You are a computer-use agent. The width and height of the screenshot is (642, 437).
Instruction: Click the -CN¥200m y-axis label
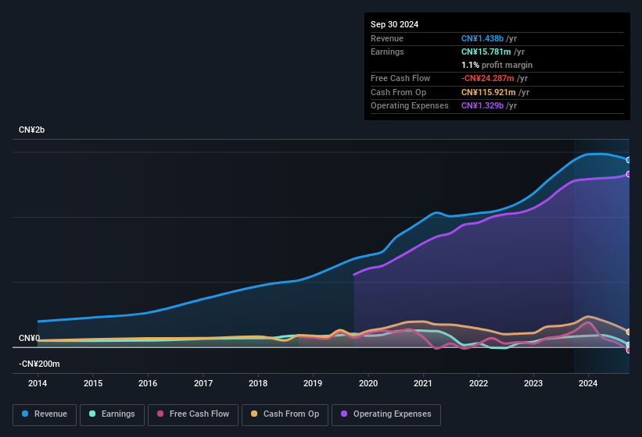(x=39, y=364)
